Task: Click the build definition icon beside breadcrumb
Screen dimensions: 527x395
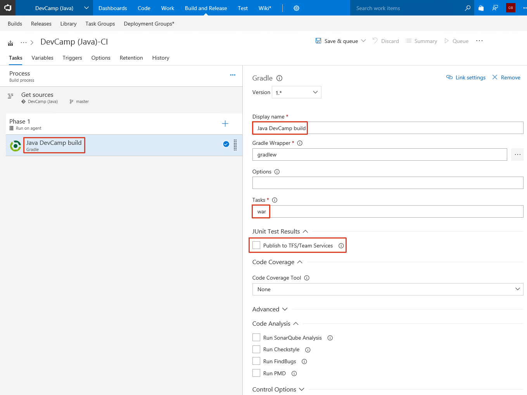Action: (x=11, y=43)
